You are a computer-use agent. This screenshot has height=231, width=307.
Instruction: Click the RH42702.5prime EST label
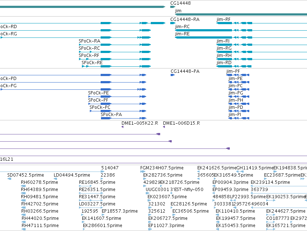click(40, 204)
